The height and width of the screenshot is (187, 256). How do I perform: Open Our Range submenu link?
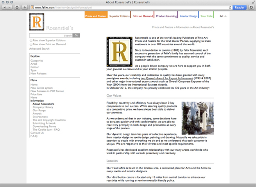pyautogui.click(x=39, y=110)
